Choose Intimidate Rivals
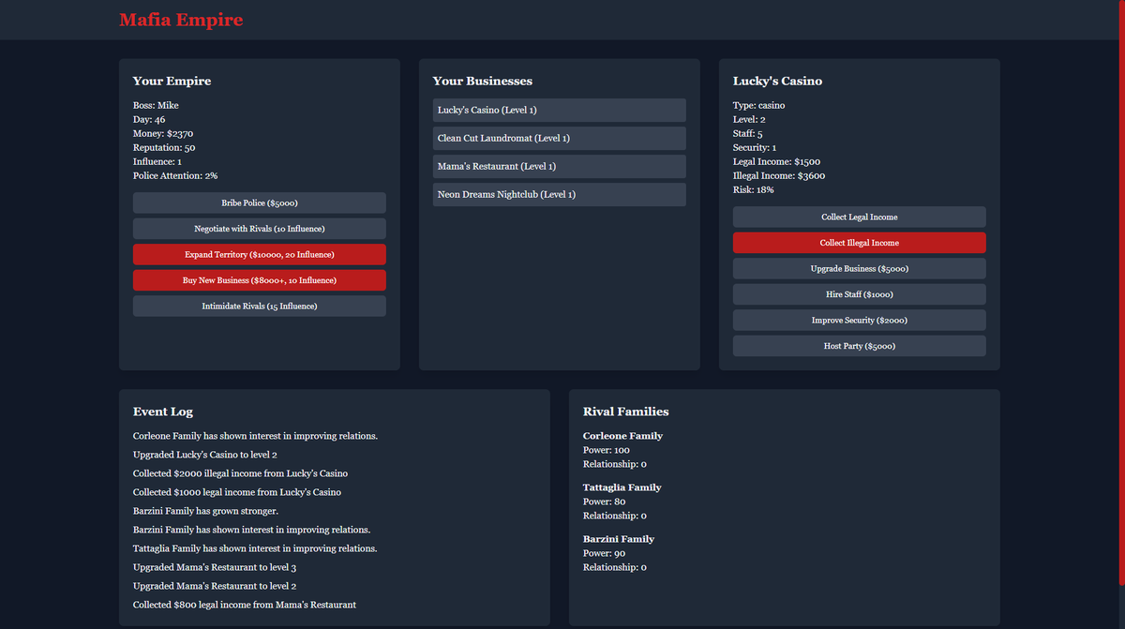The height and width of the screenshot is (629, 1125). point(259,306)
